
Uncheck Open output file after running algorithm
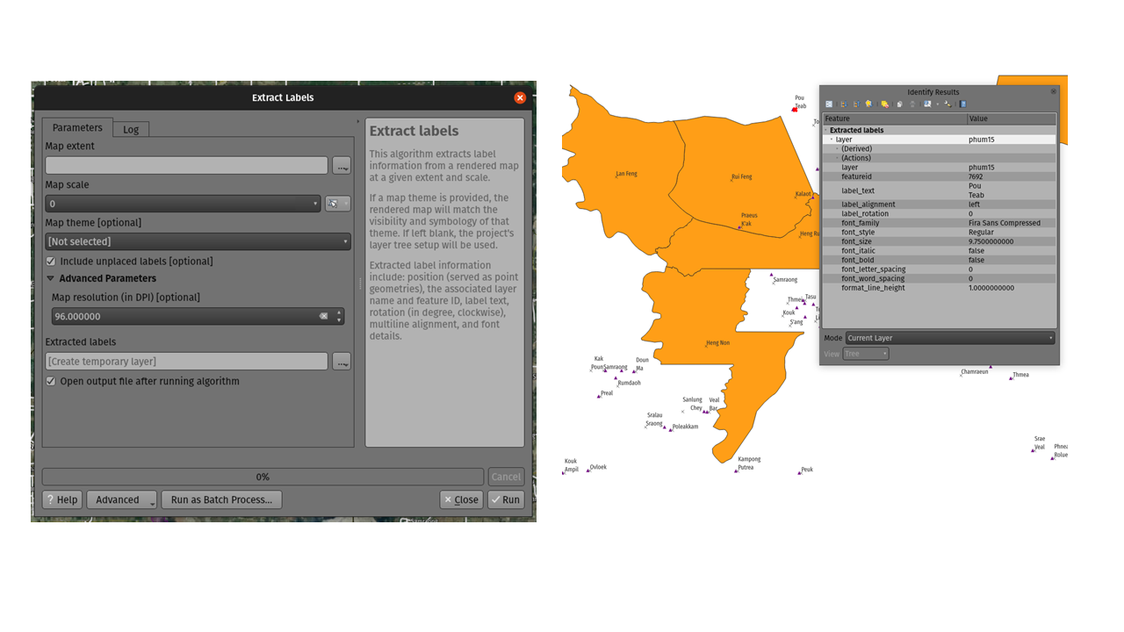tap(51, 382)
